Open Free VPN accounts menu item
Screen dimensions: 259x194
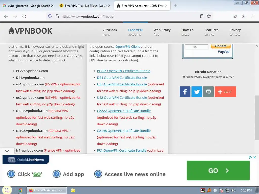(135, 32)
